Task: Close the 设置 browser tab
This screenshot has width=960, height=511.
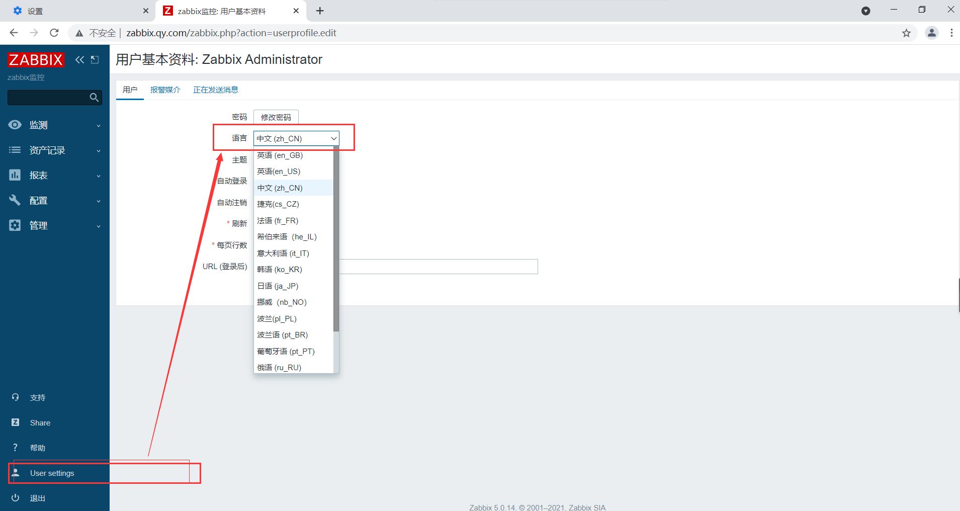Action: coord(146,11)
